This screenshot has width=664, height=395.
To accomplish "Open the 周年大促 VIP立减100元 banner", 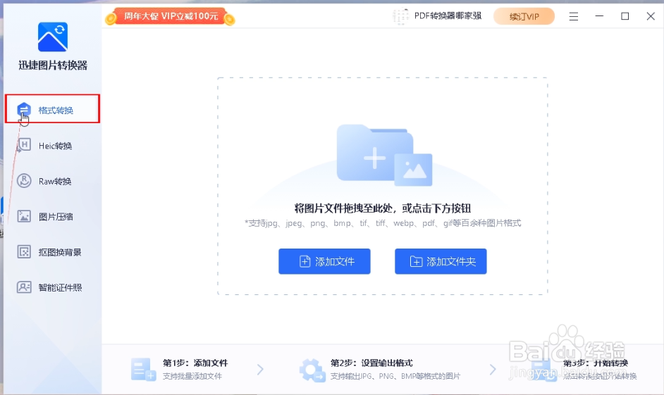I will pos(171,16).
